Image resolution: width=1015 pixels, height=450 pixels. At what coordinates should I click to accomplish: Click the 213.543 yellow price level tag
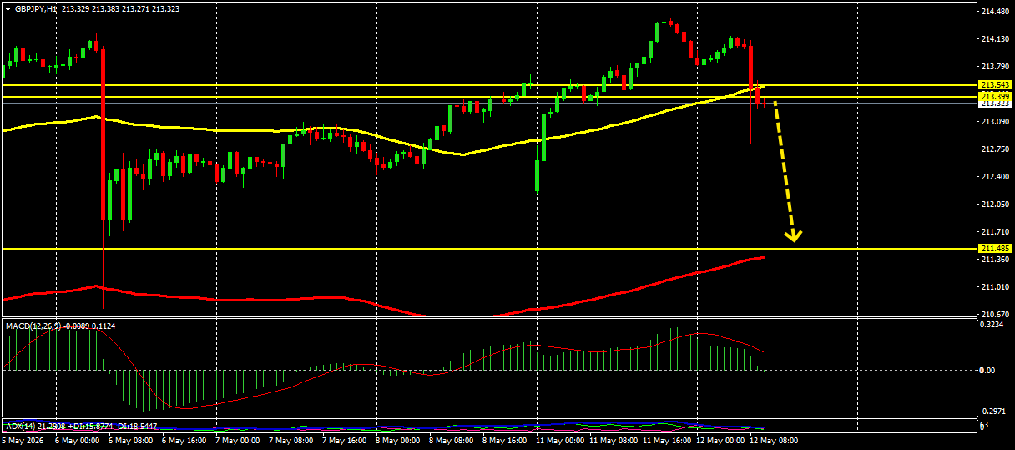click(996, 85)
